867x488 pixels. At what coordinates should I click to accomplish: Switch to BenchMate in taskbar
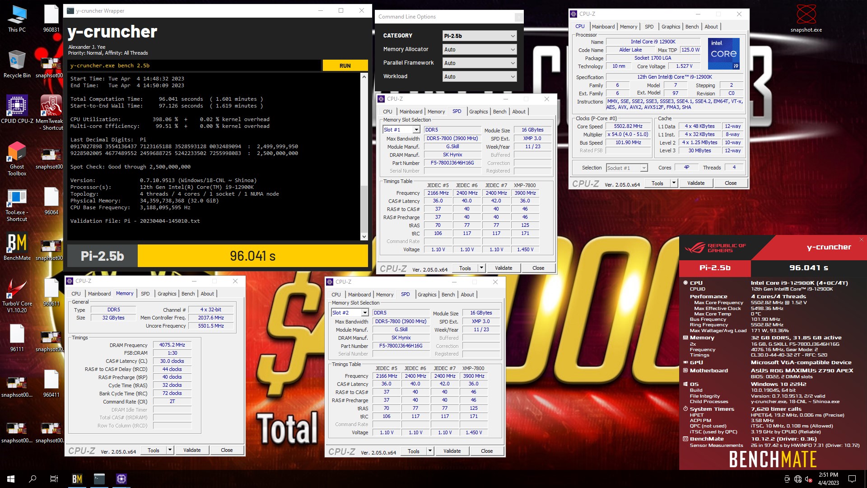(x=77, y=479)
